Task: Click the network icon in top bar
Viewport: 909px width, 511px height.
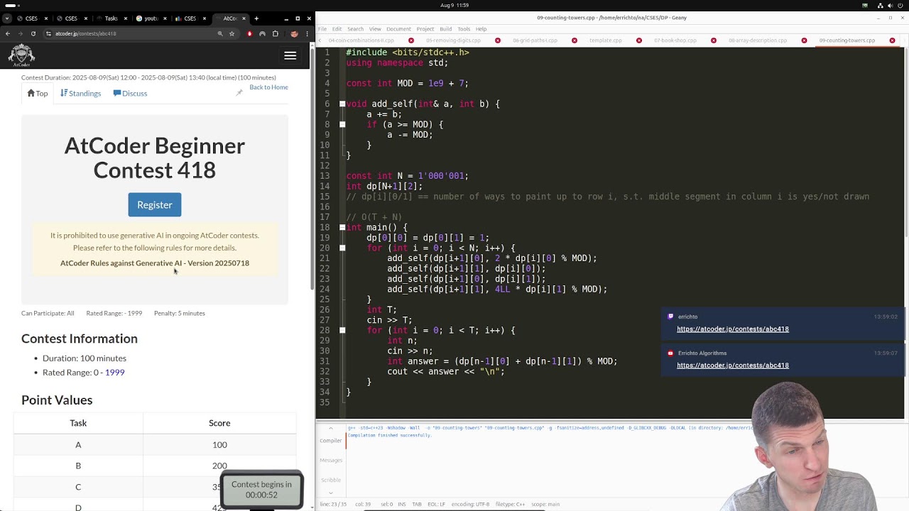Action: [x=881, y=5]
